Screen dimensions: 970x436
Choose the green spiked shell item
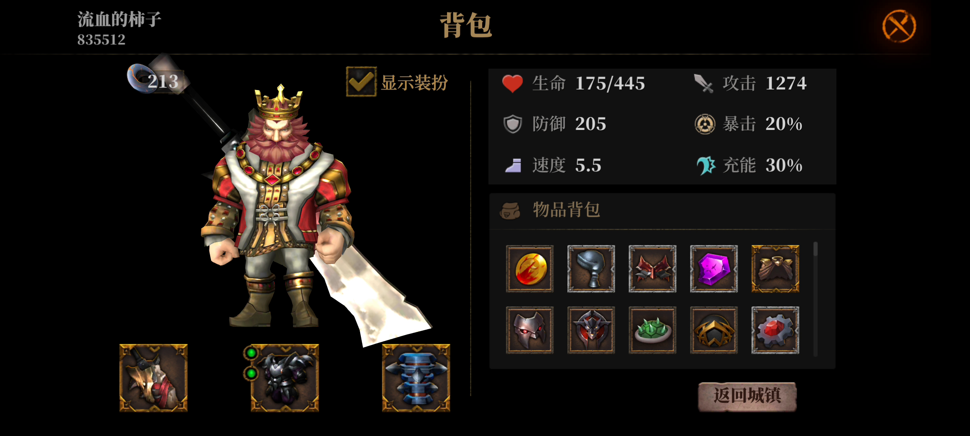[x=652, y=330]
